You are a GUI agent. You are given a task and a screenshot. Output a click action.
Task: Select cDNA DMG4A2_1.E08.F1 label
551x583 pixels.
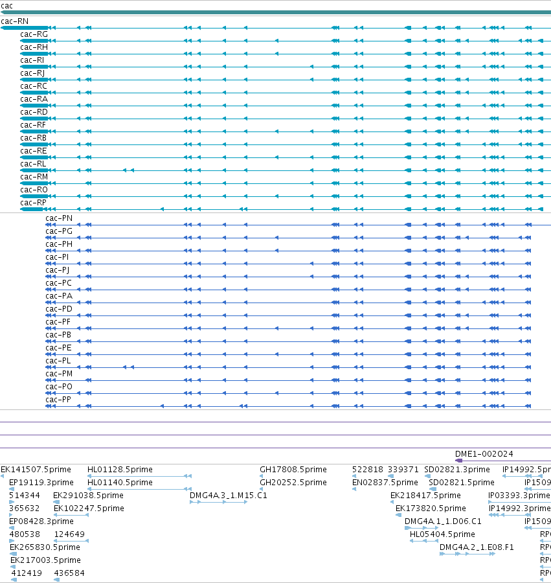[x=477, y=547]
